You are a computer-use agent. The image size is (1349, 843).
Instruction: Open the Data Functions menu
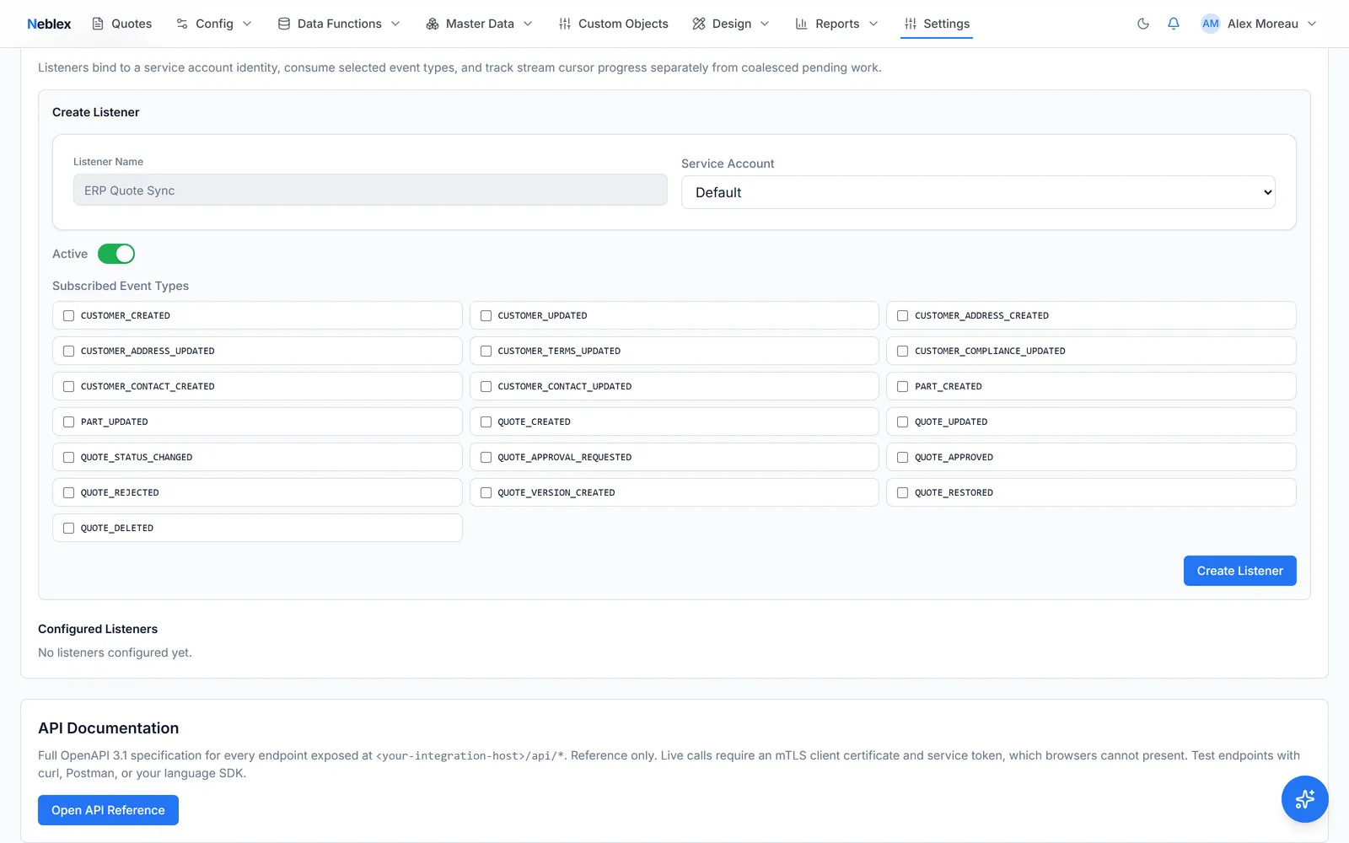click(339, 24)
